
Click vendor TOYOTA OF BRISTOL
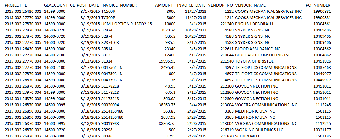coord(254,61)
